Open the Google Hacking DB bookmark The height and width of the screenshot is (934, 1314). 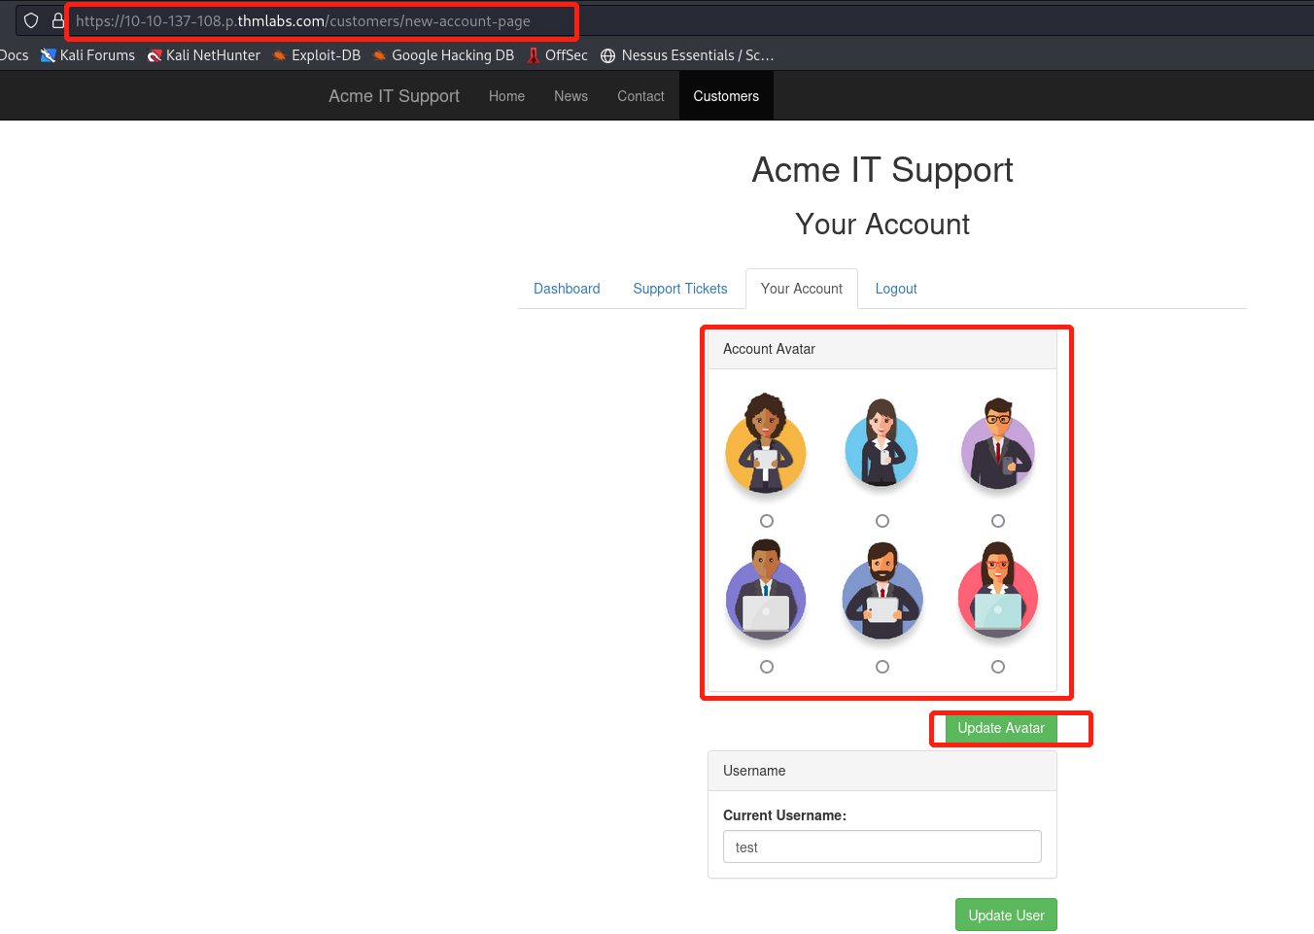(x=443, y=55)
